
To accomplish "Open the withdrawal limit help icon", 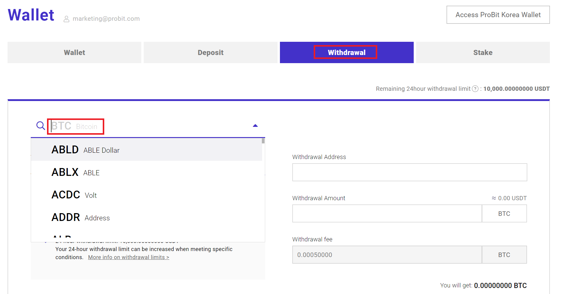I will (475, 89).
